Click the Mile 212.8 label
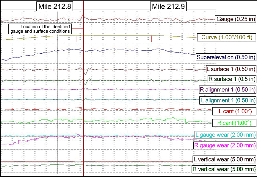This screenshot has width=257, height=177. (55, 6)
